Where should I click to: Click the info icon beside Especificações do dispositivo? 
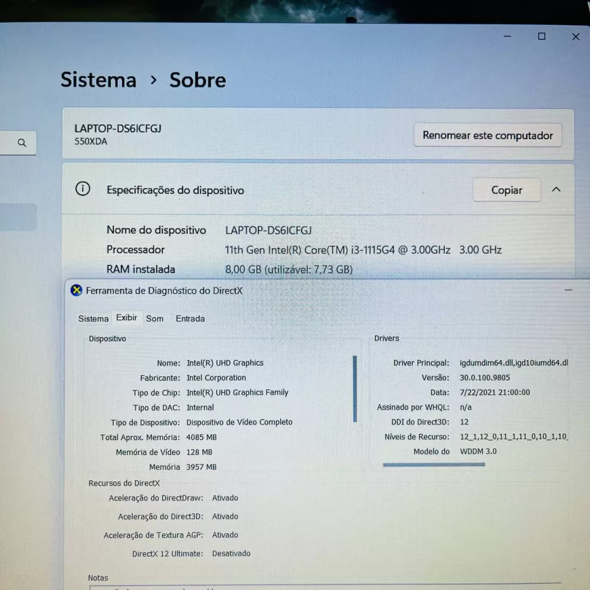point(83,189)
